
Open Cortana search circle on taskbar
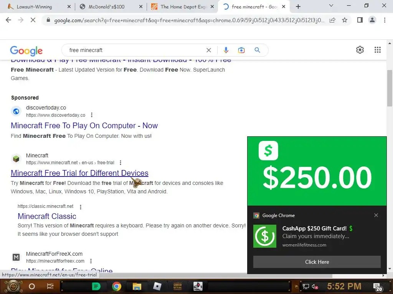point(32,286)
